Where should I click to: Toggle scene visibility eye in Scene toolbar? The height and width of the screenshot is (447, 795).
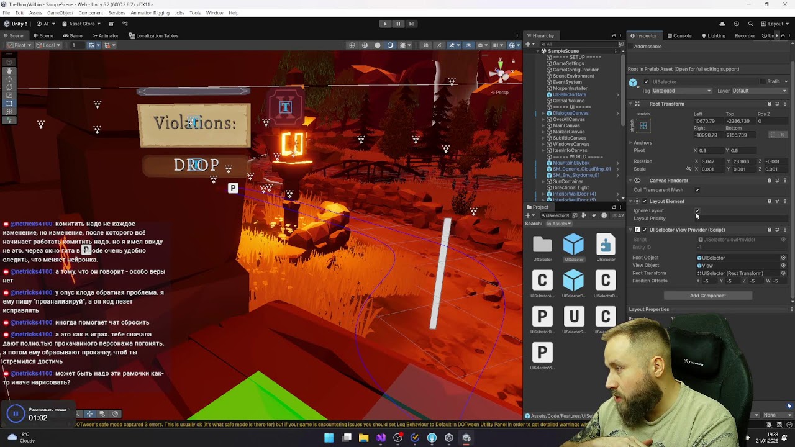click(x=469, y=45)
